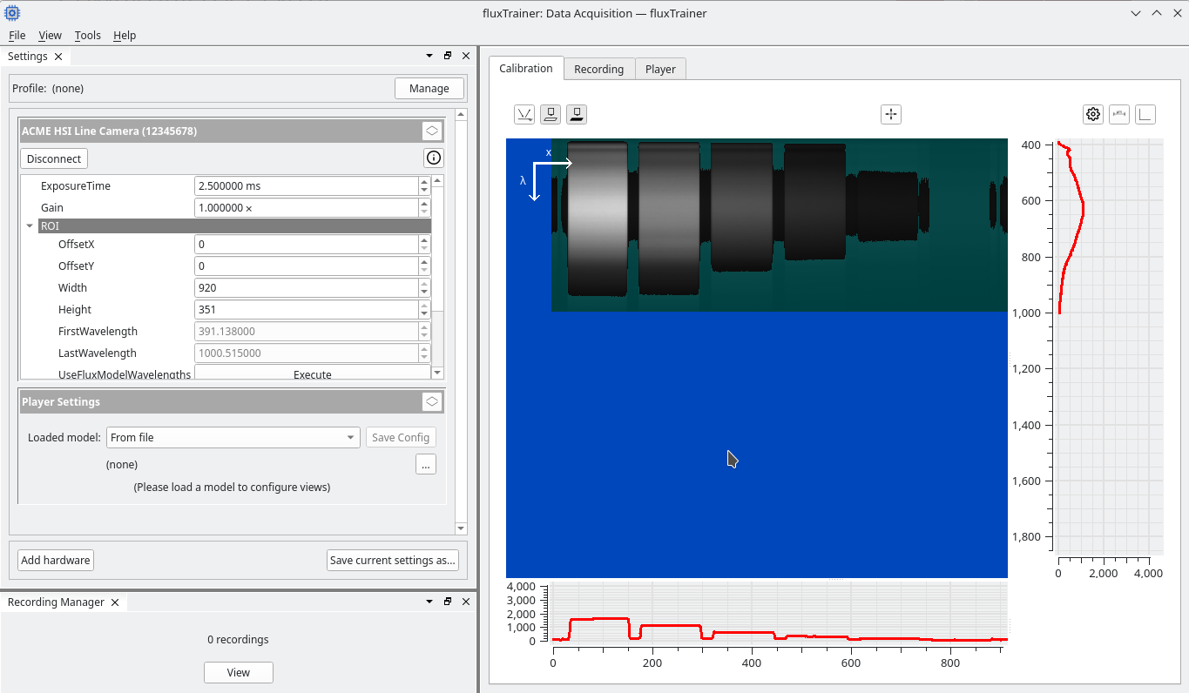This screenshot has width=1189, height=693.
Task: Close the Settings tab
Action: pyautogui.click(x=58, y=57)
